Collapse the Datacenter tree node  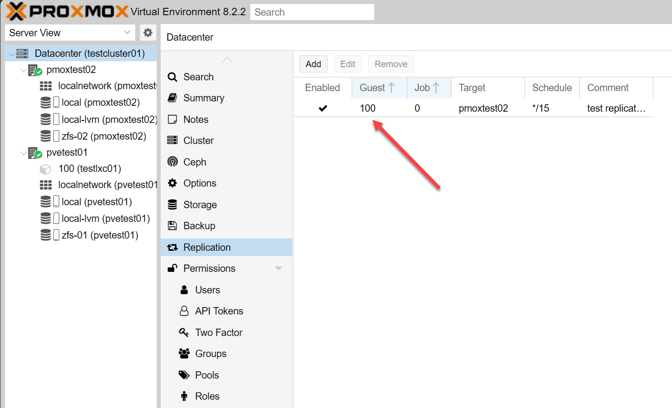pos(11,53)
